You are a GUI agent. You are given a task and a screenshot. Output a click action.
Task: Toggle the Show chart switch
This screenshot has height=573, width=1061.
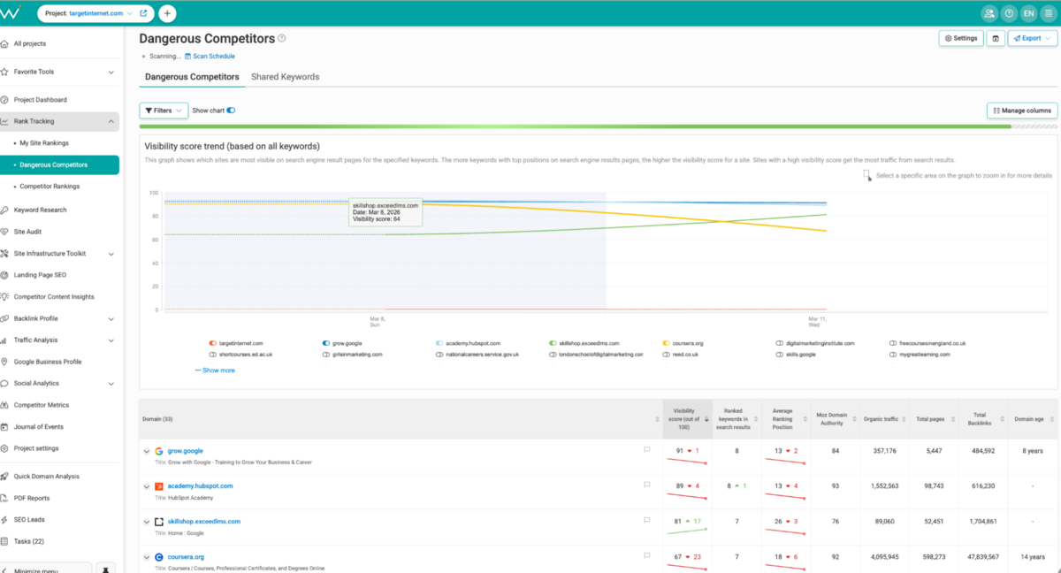coord(231,111)
